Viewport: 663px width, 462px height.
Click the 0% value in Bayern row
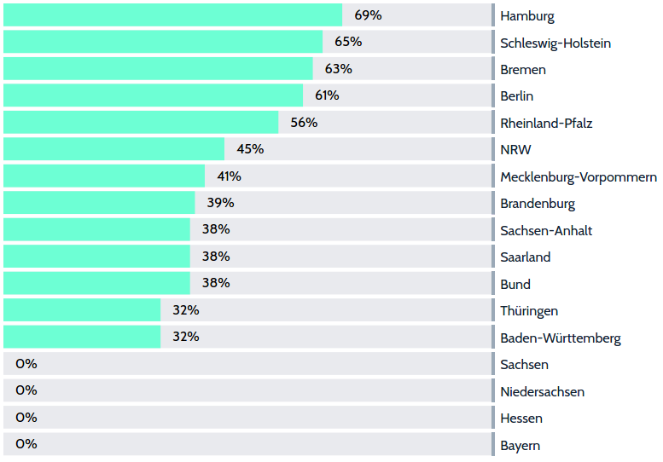(x=26, y=444)
